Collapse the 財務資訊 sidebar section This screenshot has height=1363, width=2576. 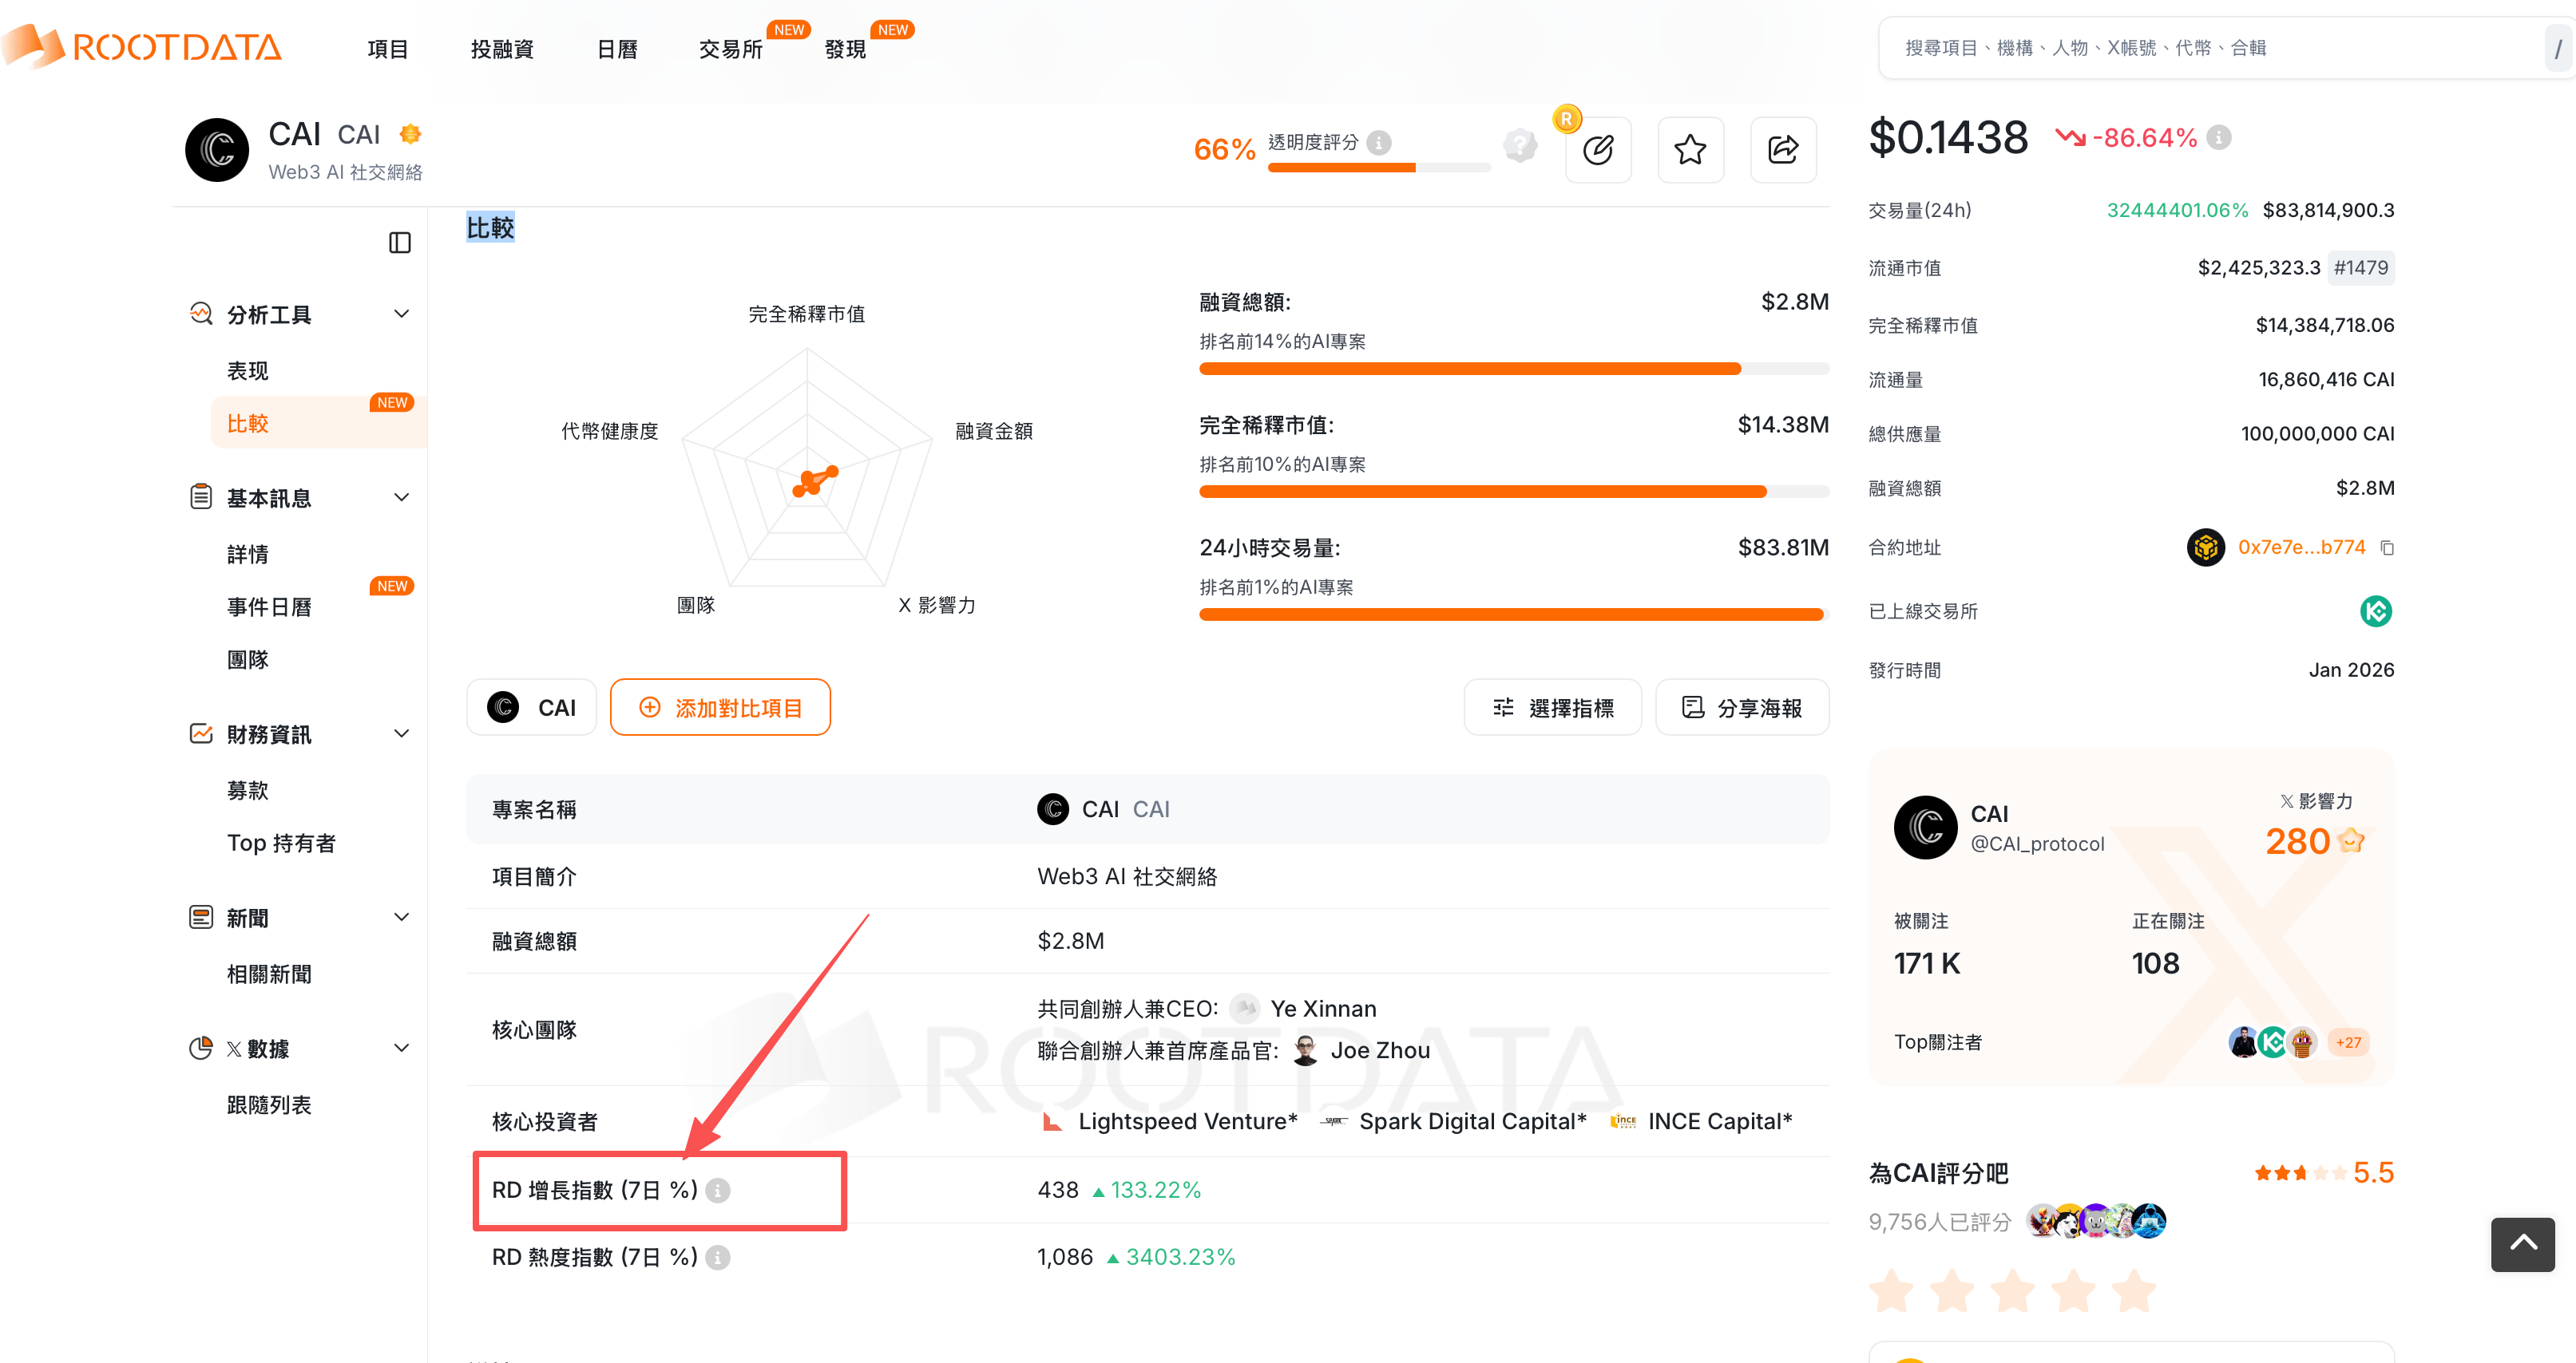(401, 733)
